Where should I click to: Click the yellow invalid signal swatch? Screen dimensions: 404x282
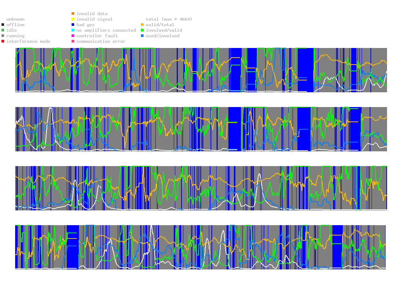[x=73, y=19]
